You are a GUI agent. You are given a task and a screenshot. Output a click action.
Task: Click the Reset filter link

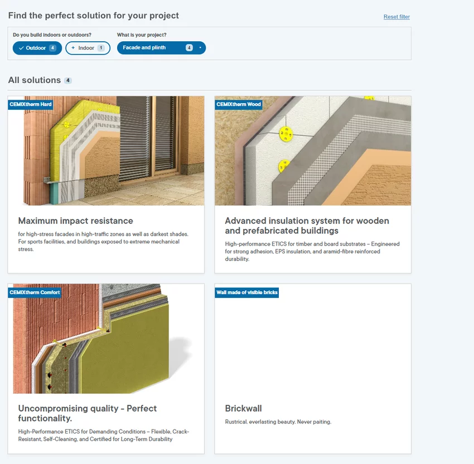pyautogui.click(x=396, y=17)
